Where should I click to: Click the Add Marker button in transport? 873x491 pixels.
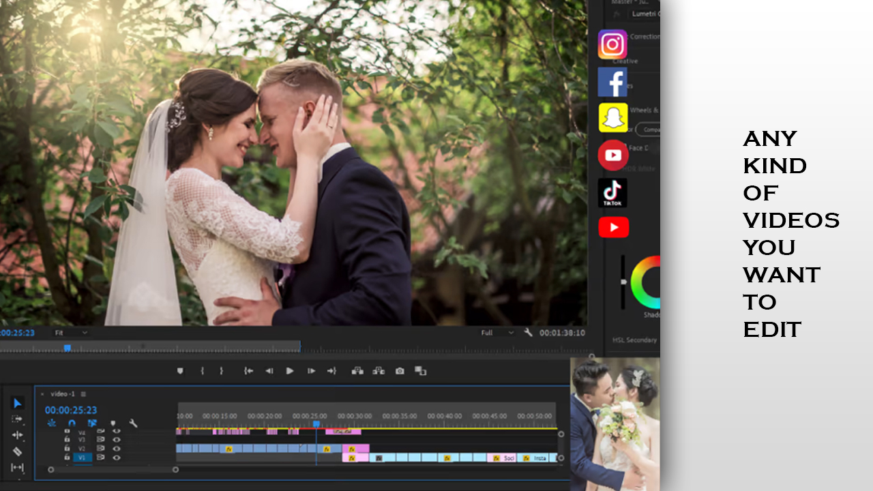tap(180, 371)
